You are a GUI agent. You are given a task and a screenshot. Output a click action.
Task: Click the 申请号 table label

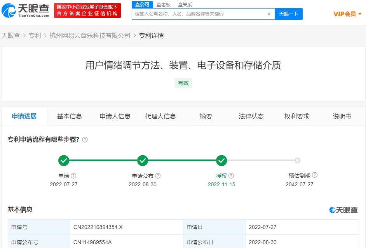(x=19, y=227)
